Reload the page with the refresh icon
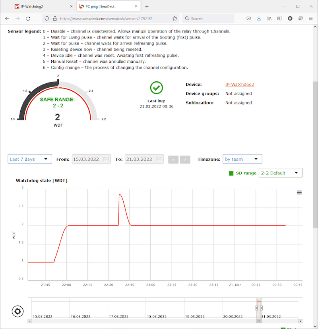Image resolution: width=318 pixels, height=329 pixels. [27, 18]
